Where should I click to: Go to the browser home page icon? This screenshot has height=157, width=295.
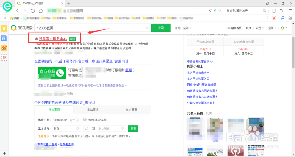(41, 11)
